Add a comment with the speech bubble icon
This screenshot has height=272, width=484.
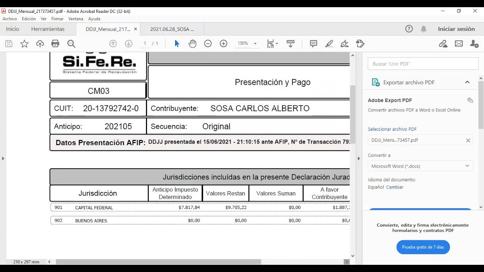(313, 44)
